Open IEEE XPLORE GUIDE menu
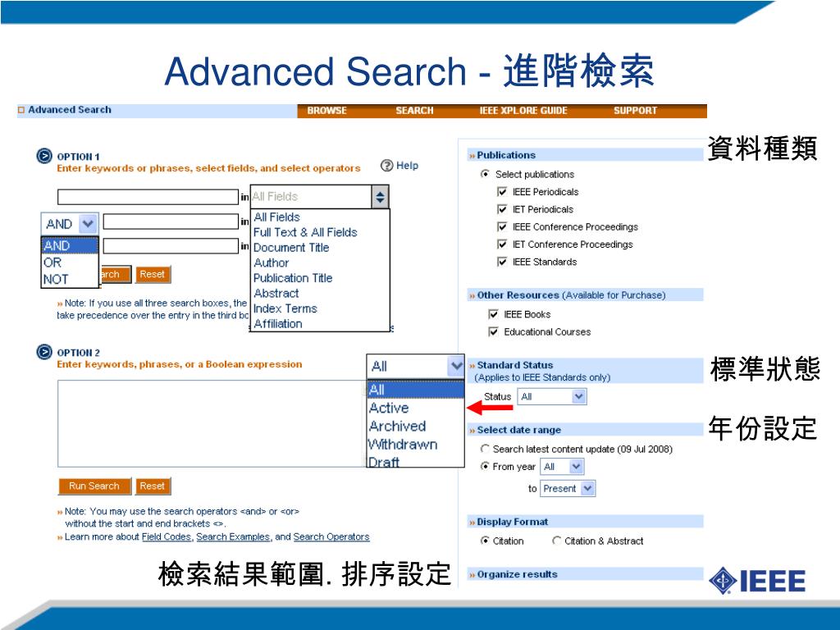The height and width of the screenshot is (630, 840). (523, 111)
